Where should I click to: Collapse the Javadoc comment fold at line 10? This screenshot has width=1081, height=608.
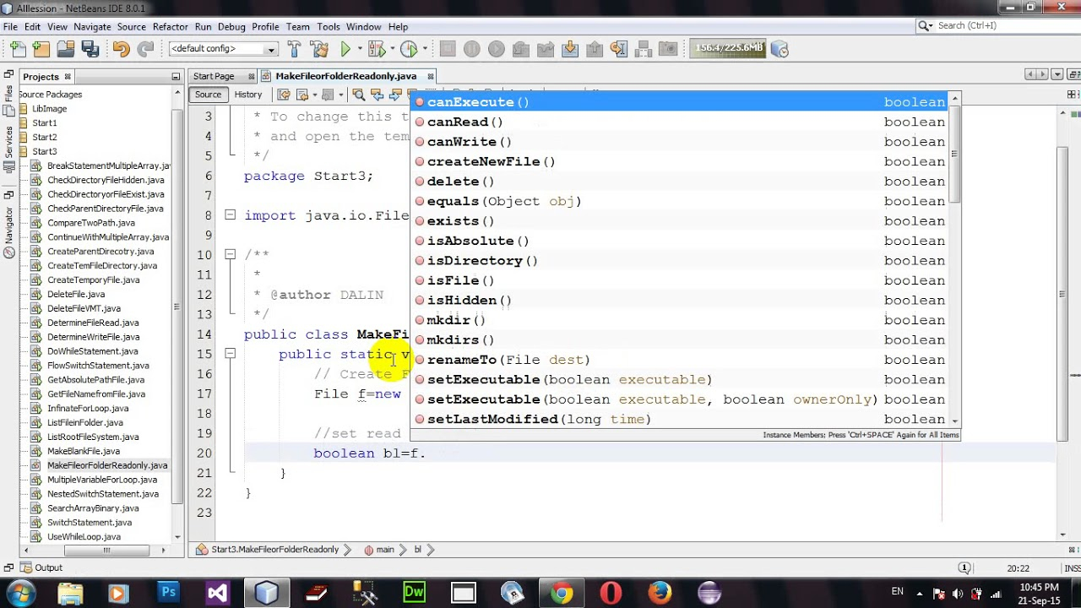[230, 253]
